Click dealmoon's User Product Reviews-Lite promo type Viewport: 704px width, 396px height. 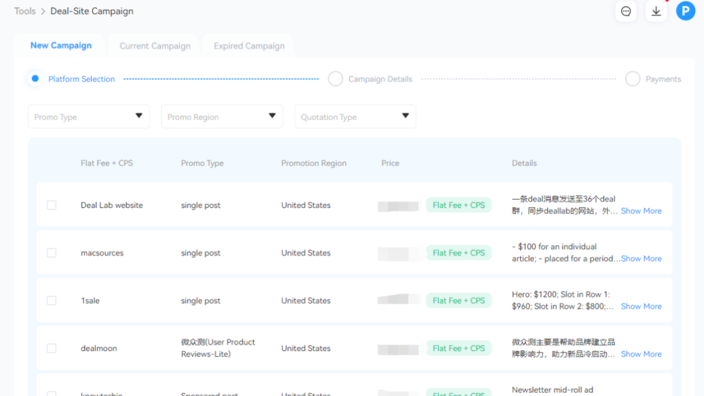click(x=218, y=348)
